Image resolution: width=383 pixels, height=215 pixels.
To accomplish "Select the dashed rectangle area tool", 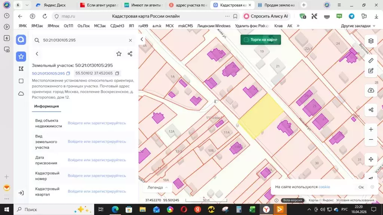I will pyautogui.click(x=21, y=81).
